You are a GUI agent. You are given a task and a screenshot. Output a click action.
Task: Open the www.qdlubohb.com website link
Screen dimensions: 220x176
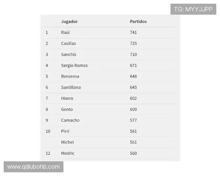[x=33, y=167]
